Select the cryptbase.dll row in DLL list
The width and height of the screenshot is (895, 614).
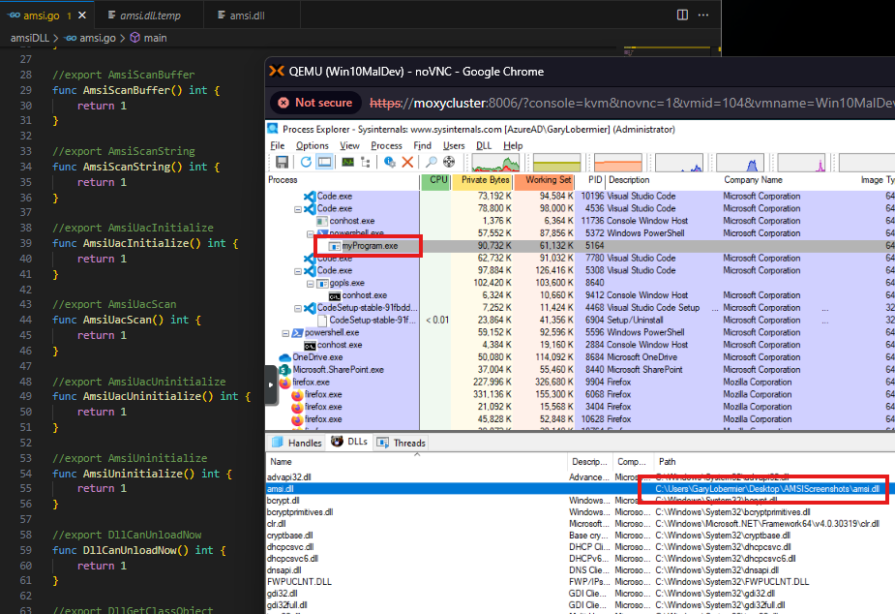coord(580,536)
